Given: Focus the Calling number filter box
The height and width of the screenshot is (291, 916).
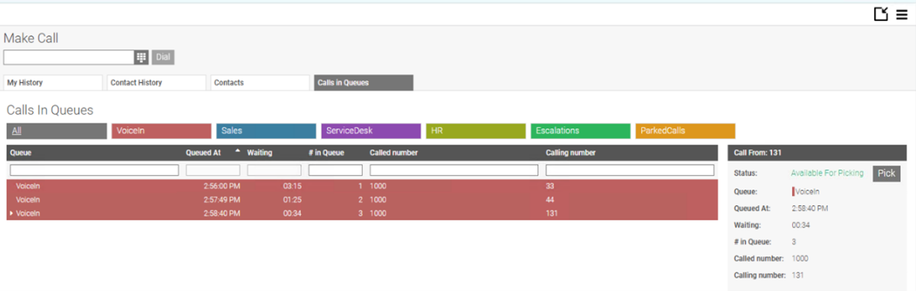Looking at the screenshot, I should (630, 170).
